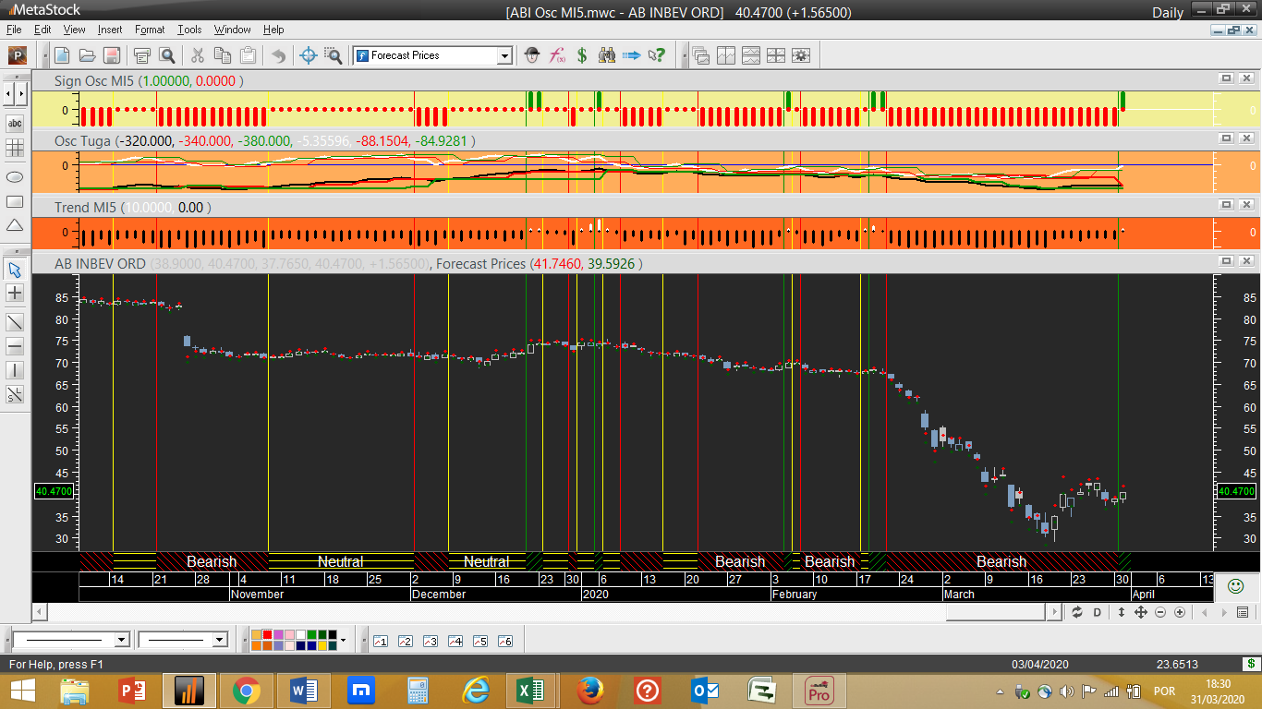The height and width of the screenshot is (709, 1262).
Task: Toggle the text 'abc' tool
Action: click(x=15, y=123)
